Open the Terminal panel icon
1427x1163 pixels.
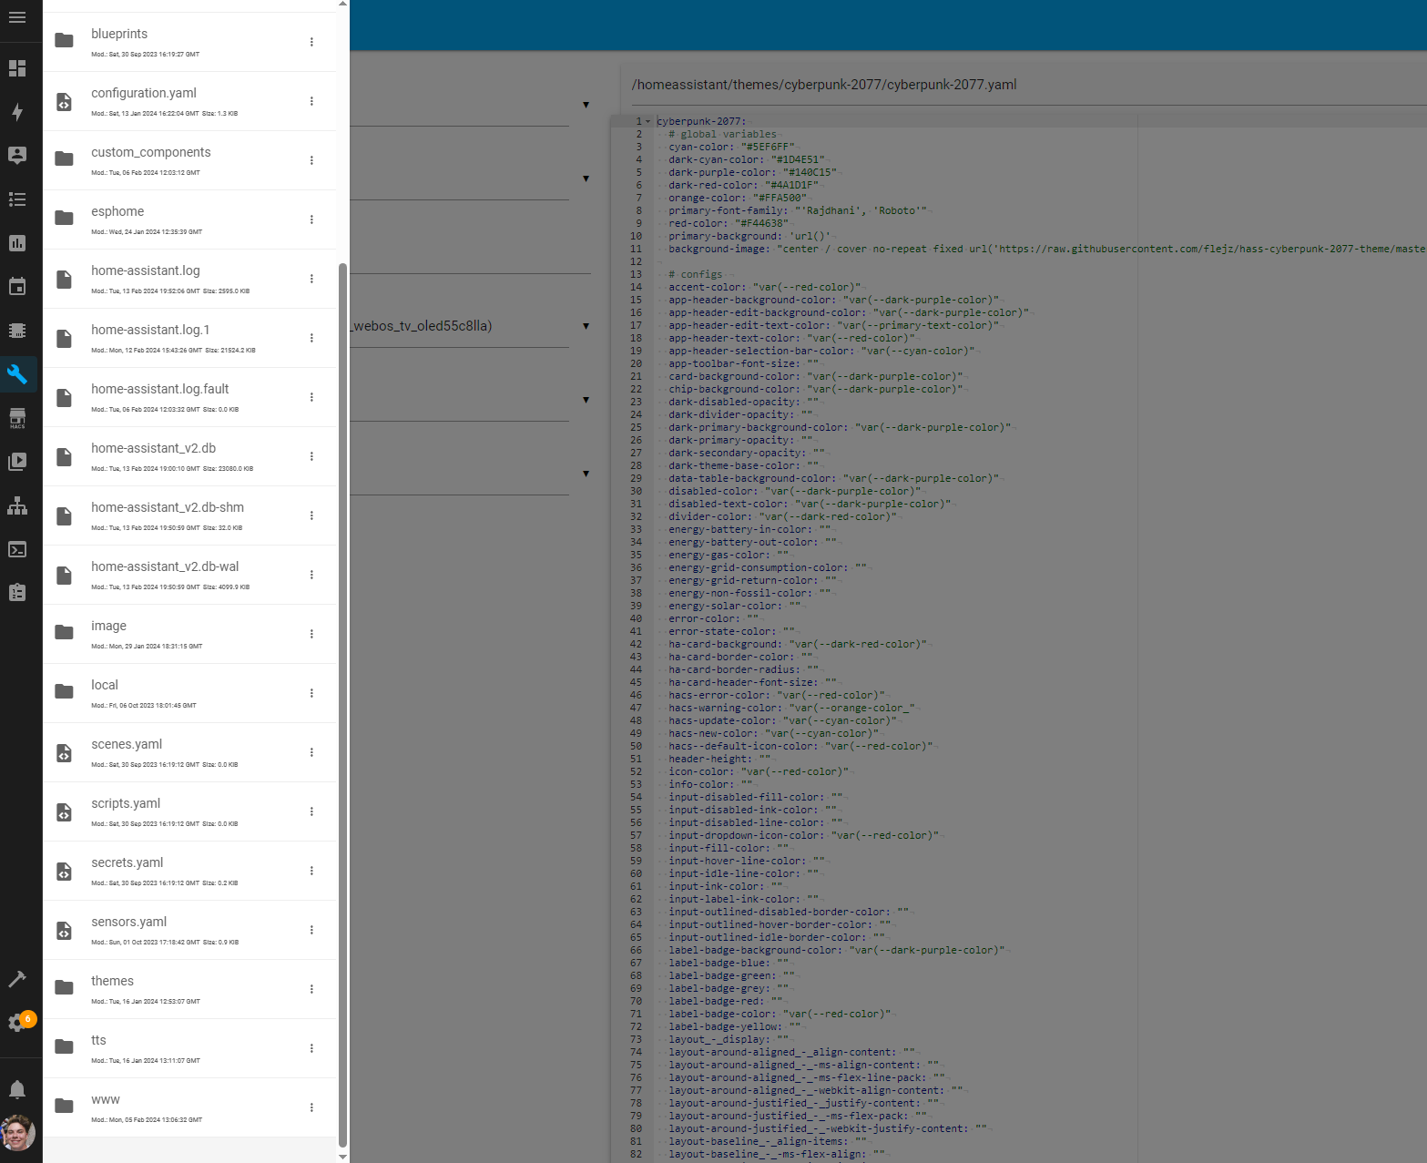17,549
